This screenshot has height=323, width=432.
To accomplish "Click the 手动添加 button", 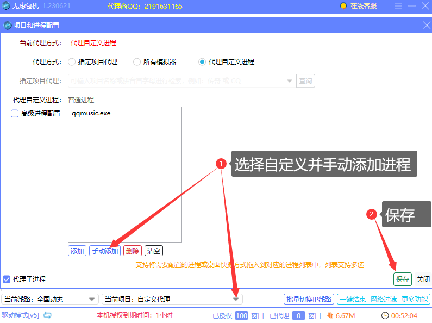I will coord(105,251).
